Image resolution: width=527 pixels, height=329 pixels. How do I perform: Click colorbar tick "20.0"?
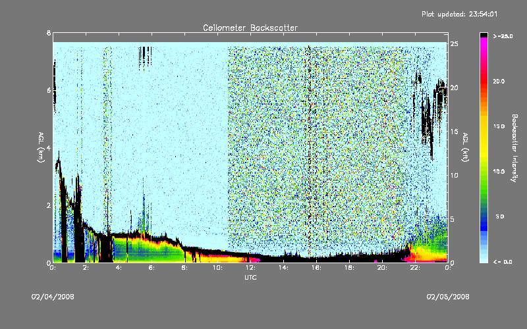pyautogui.click(x=499, y=81)
